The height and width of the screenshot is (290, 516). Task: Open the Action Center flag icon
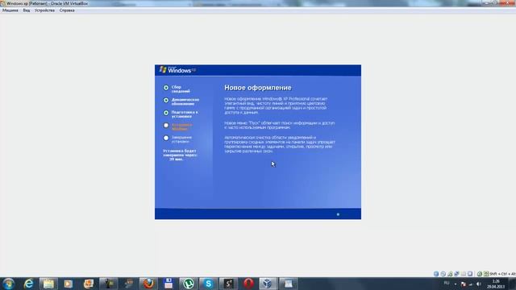(464, 284)
